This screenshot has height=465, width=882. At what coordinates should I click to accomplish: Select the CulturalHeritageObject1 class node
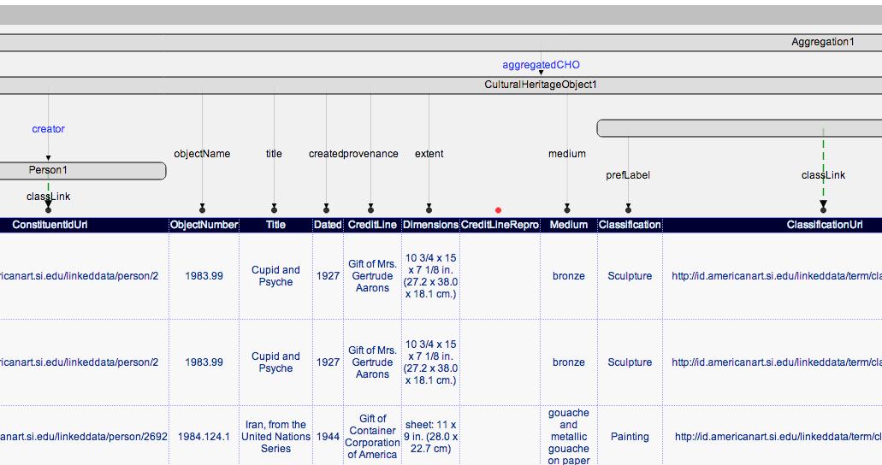pyautogui.click(x=541, y=85)
